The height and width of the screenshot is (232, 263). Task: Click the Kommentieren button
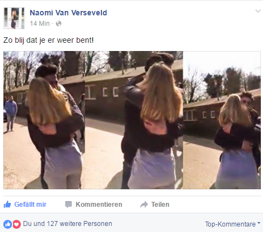[94, 205]
